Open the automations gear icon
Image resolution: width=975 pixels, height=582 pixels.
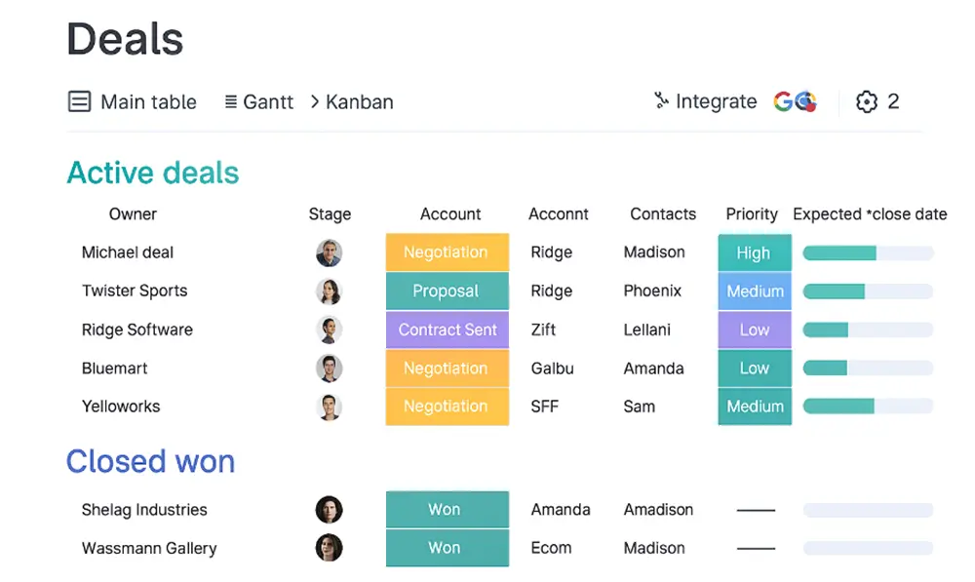point(866,101)
